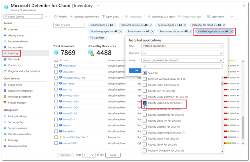250x162 pixels.
Task: Open the page number dropdown
Action: (89, 155)
